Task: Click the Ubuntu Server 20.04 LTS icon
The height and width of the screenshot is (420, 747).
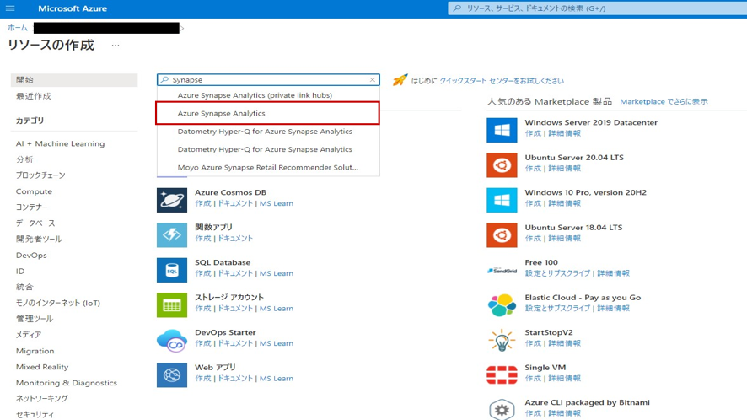Action: click(x=502, y=165)
